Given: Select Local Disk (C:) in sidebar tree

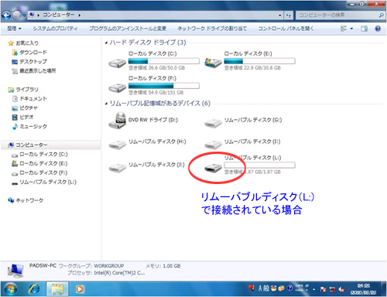Looking at the screenshot, I should click(x=39, y=155).
